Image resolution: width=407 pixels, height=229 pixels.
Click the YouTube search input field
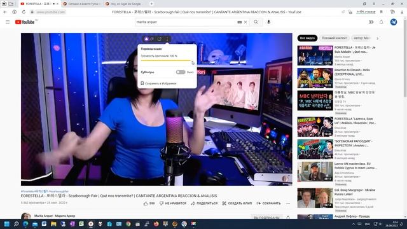(186, 22)
